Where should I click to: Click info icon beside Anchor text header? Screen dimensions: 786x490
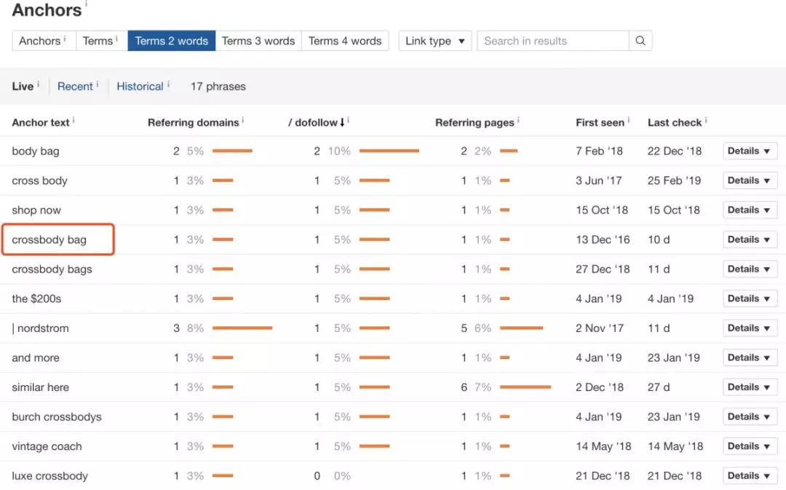click(74, 120)
